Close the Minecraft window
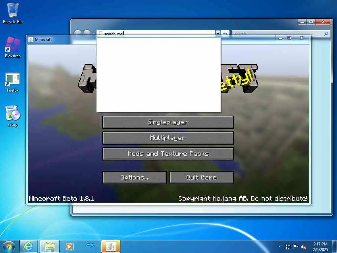 [x=302, y=38]
